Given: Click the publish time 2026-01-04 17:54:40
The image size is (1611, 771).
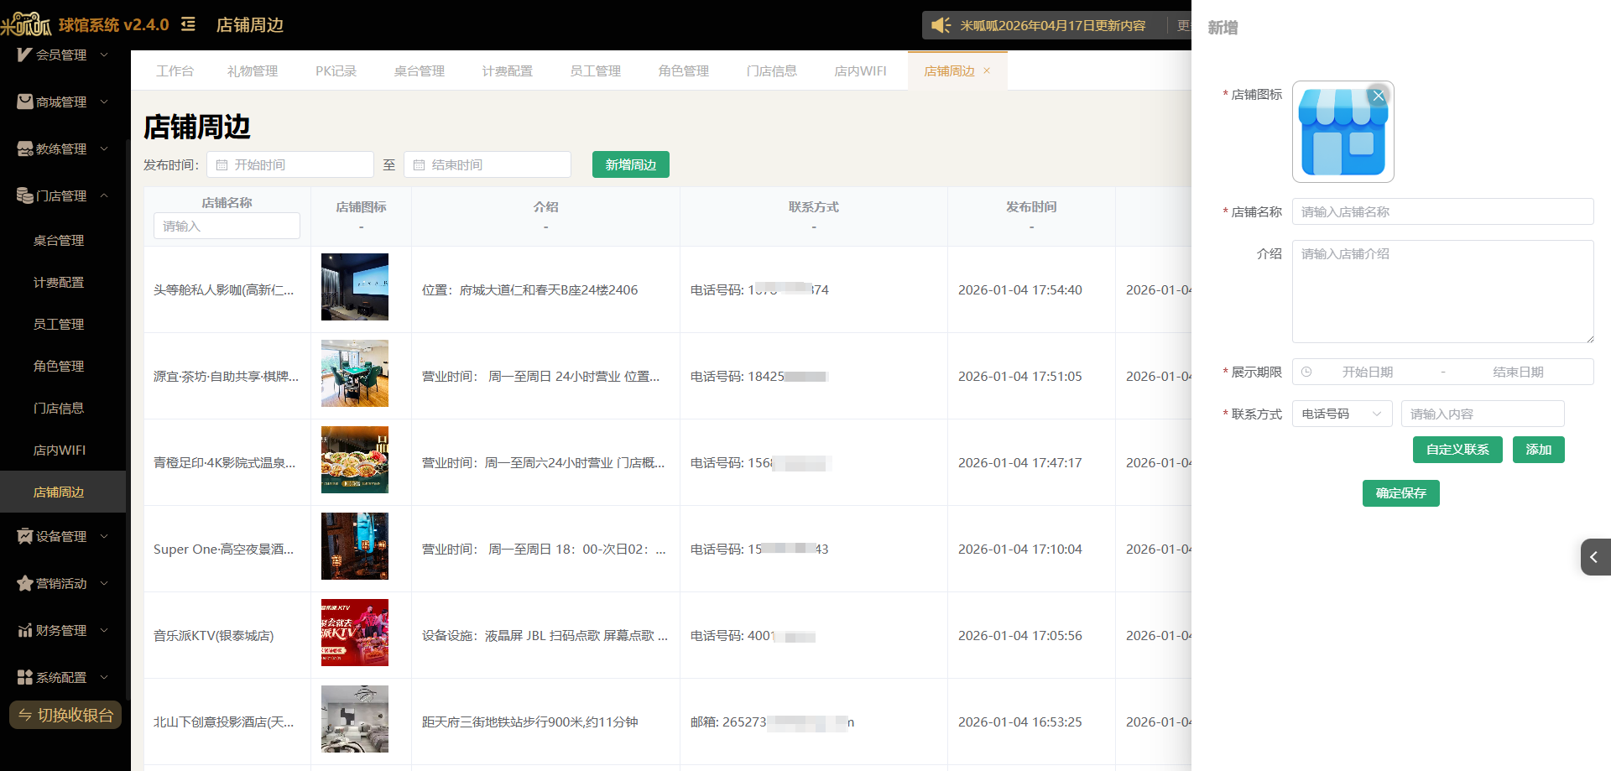Looking at the screenshot, I should pyautogui.click(x=1020, y=289).
